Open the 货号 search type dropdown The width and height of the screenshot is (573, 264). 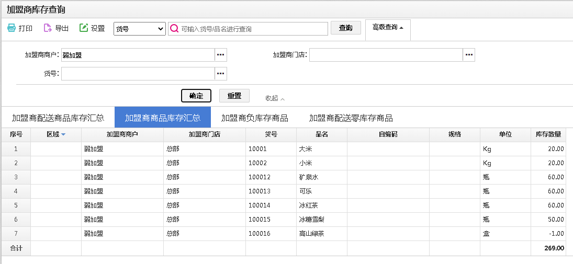coord(140,29)
